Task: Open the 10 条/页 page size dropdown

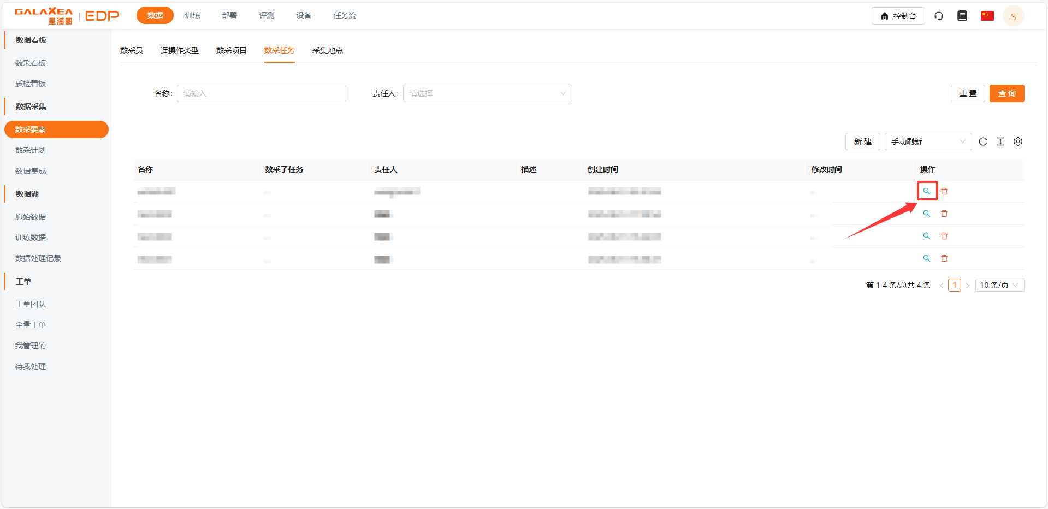Action: (999, 285)
